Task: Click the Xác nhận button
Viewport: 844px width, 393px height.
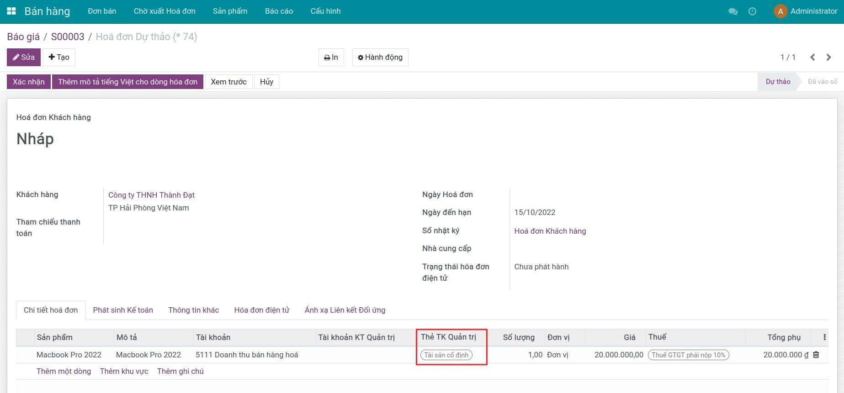Action: click(29, 82)
